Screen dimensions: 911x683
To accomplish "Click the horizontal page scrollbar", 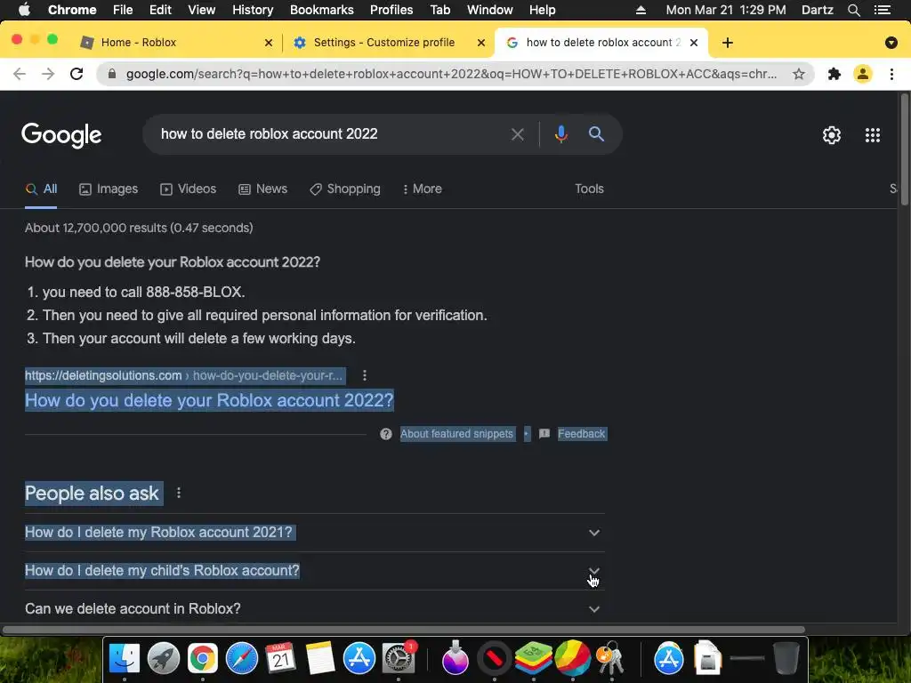I will (404, 630).
